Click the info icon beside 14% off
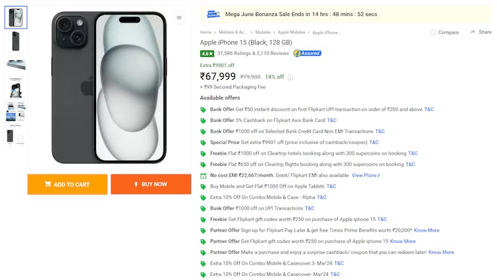Image resolution: width=497 pixels, height=280 pixels. (x=290, y=77)
